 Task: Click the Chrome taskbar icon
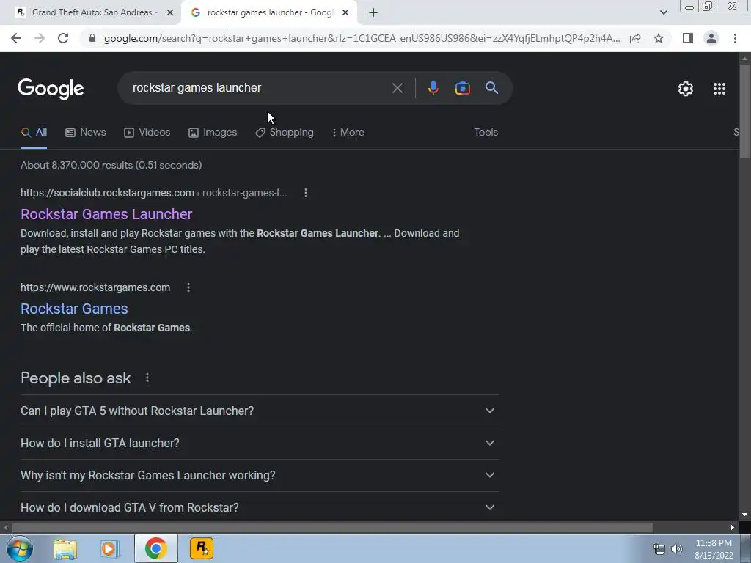[155, 548]
